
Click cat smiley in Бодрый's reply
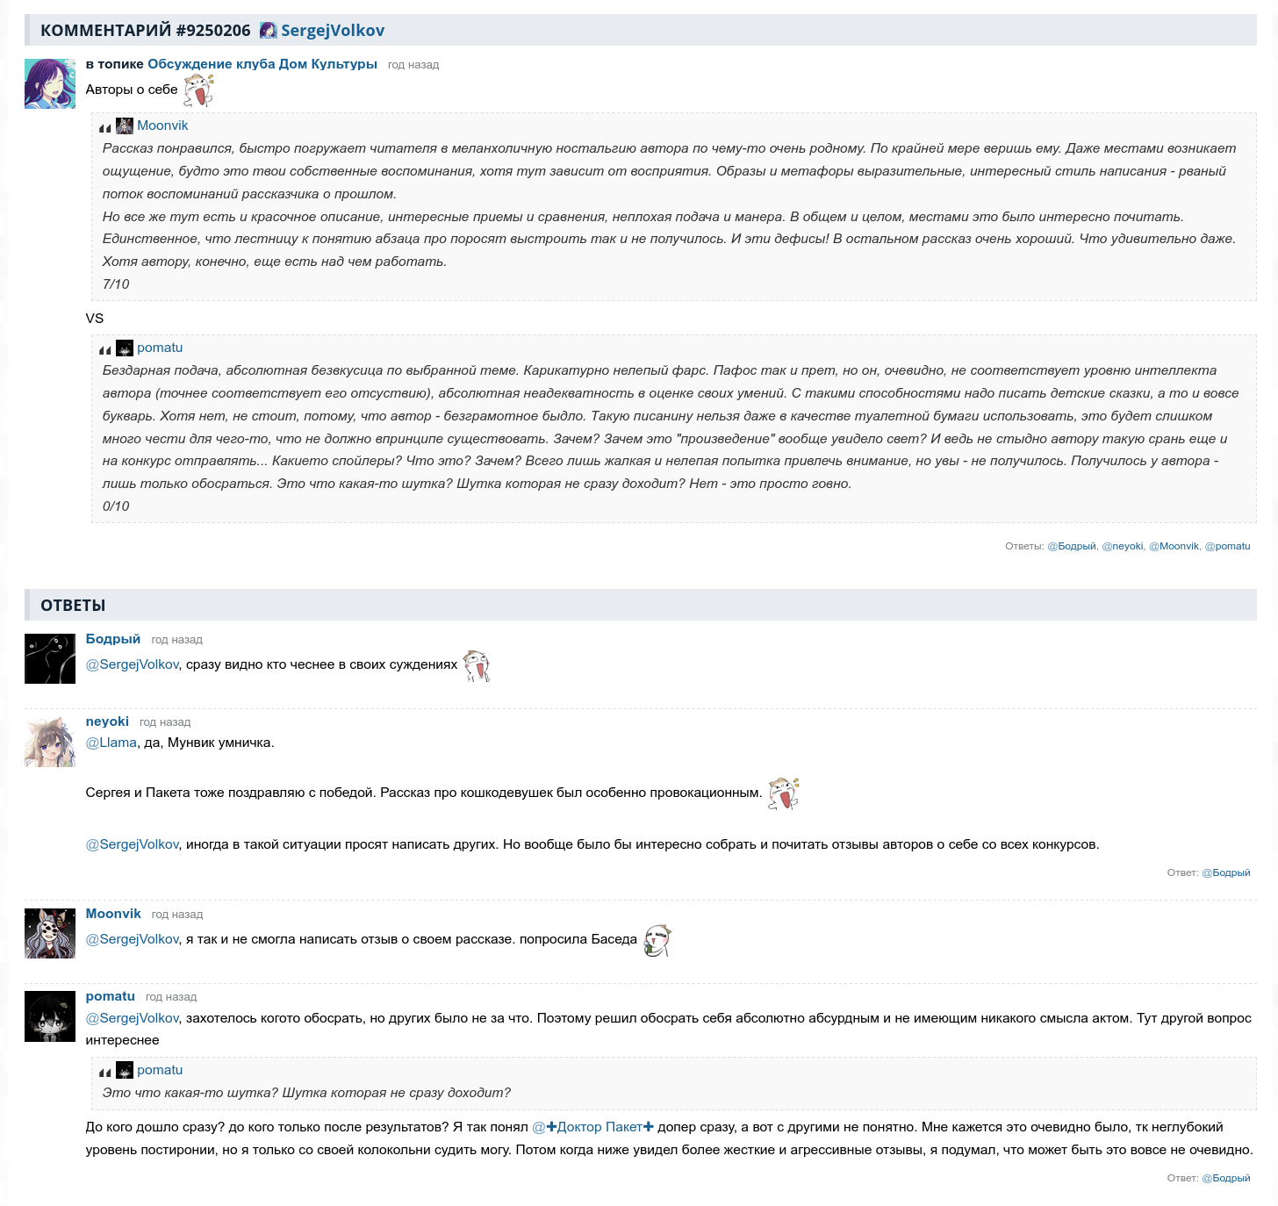point(477,666)
